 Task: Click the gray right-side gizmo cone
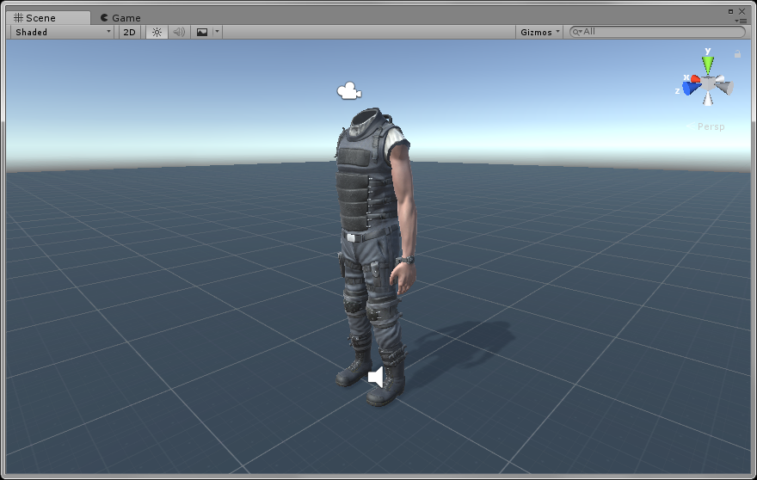click(x=724, y=88)
